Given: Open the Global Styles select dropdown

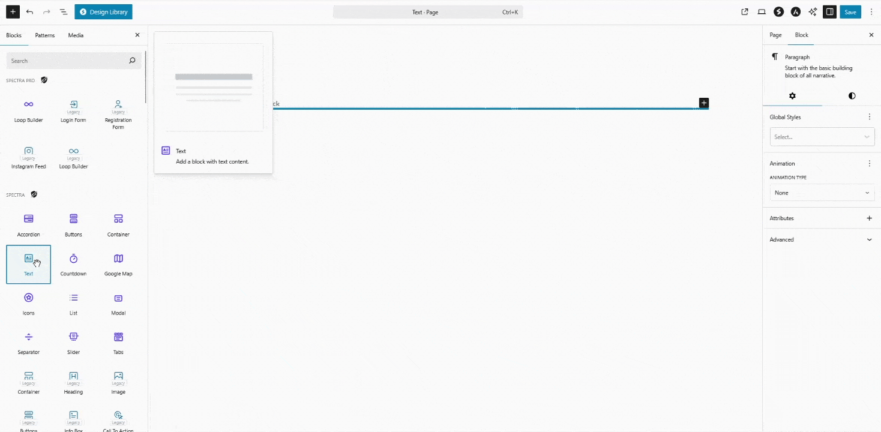Looking at the screenshot, I should click(x=822, y=137).
